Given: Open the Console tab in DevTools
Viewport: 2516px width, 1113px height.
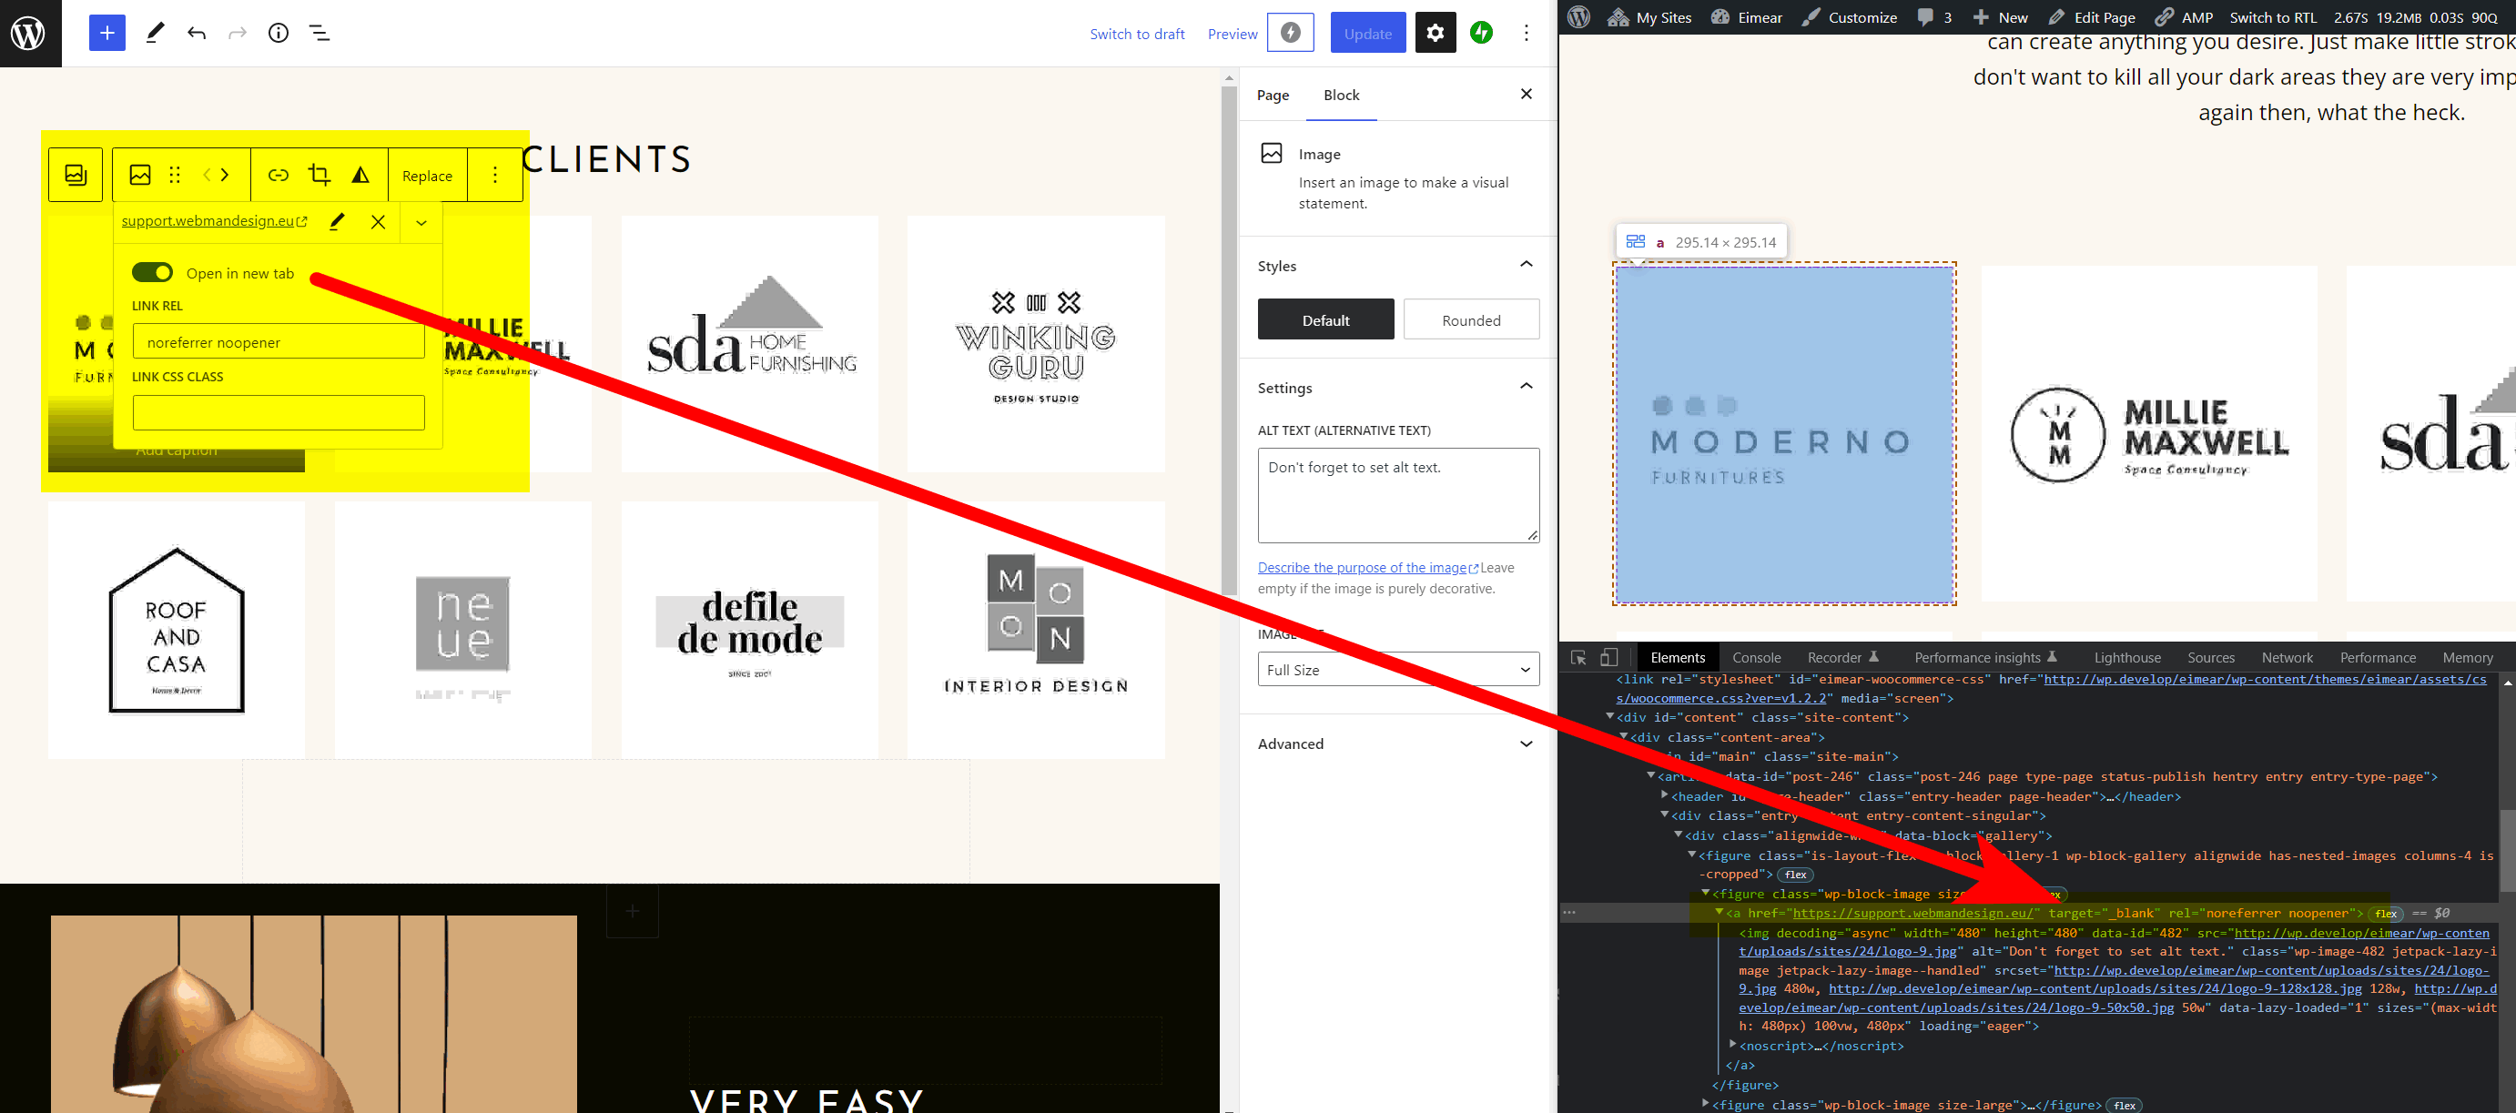Looking at the screenshot, I should 1755,657.
